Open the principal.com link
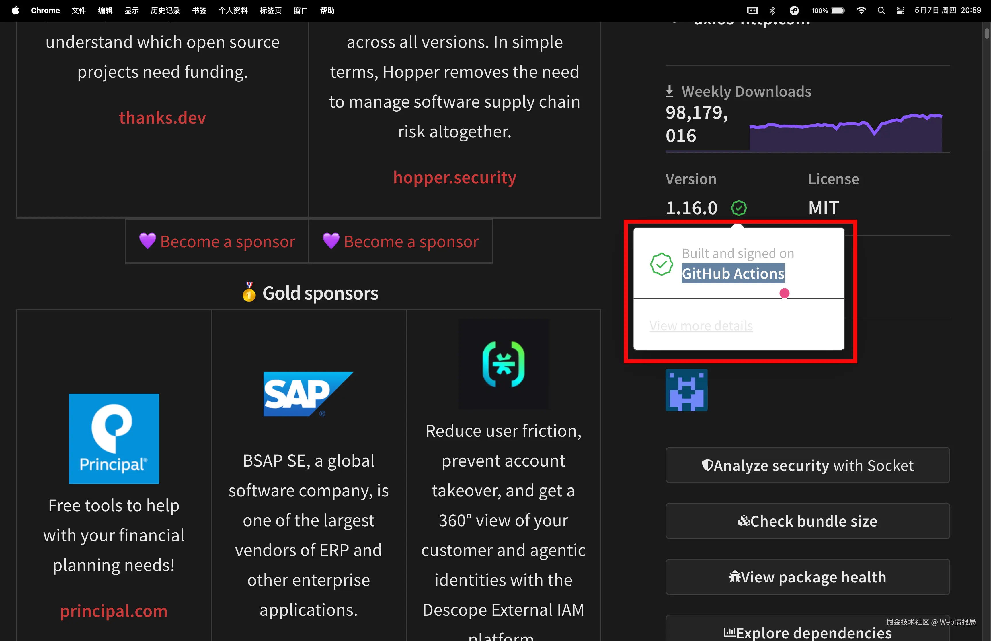 (x=114, y=611)
